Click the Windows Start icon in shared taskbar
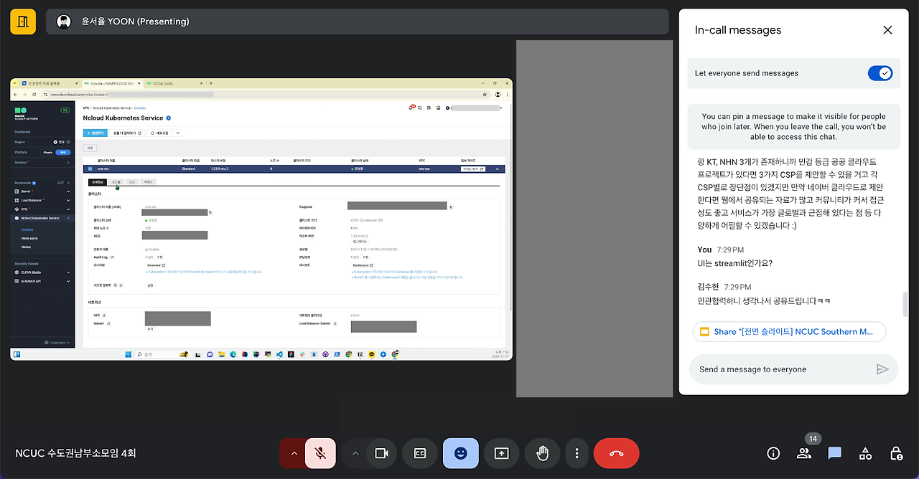 (128, 354)
